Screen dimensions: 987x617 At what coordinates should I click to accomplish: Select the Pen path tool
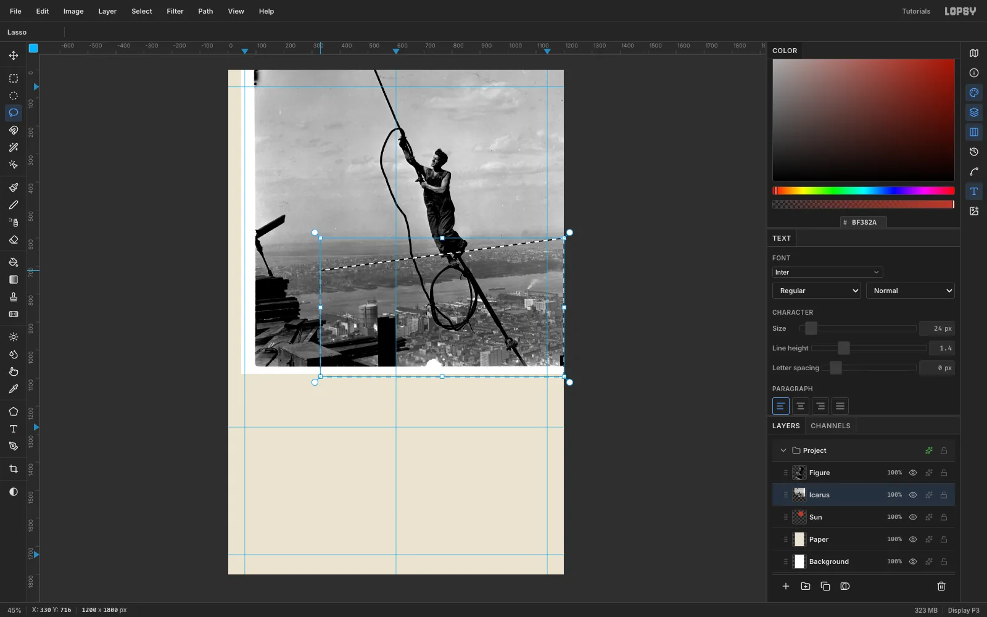[x=14, y=446]
